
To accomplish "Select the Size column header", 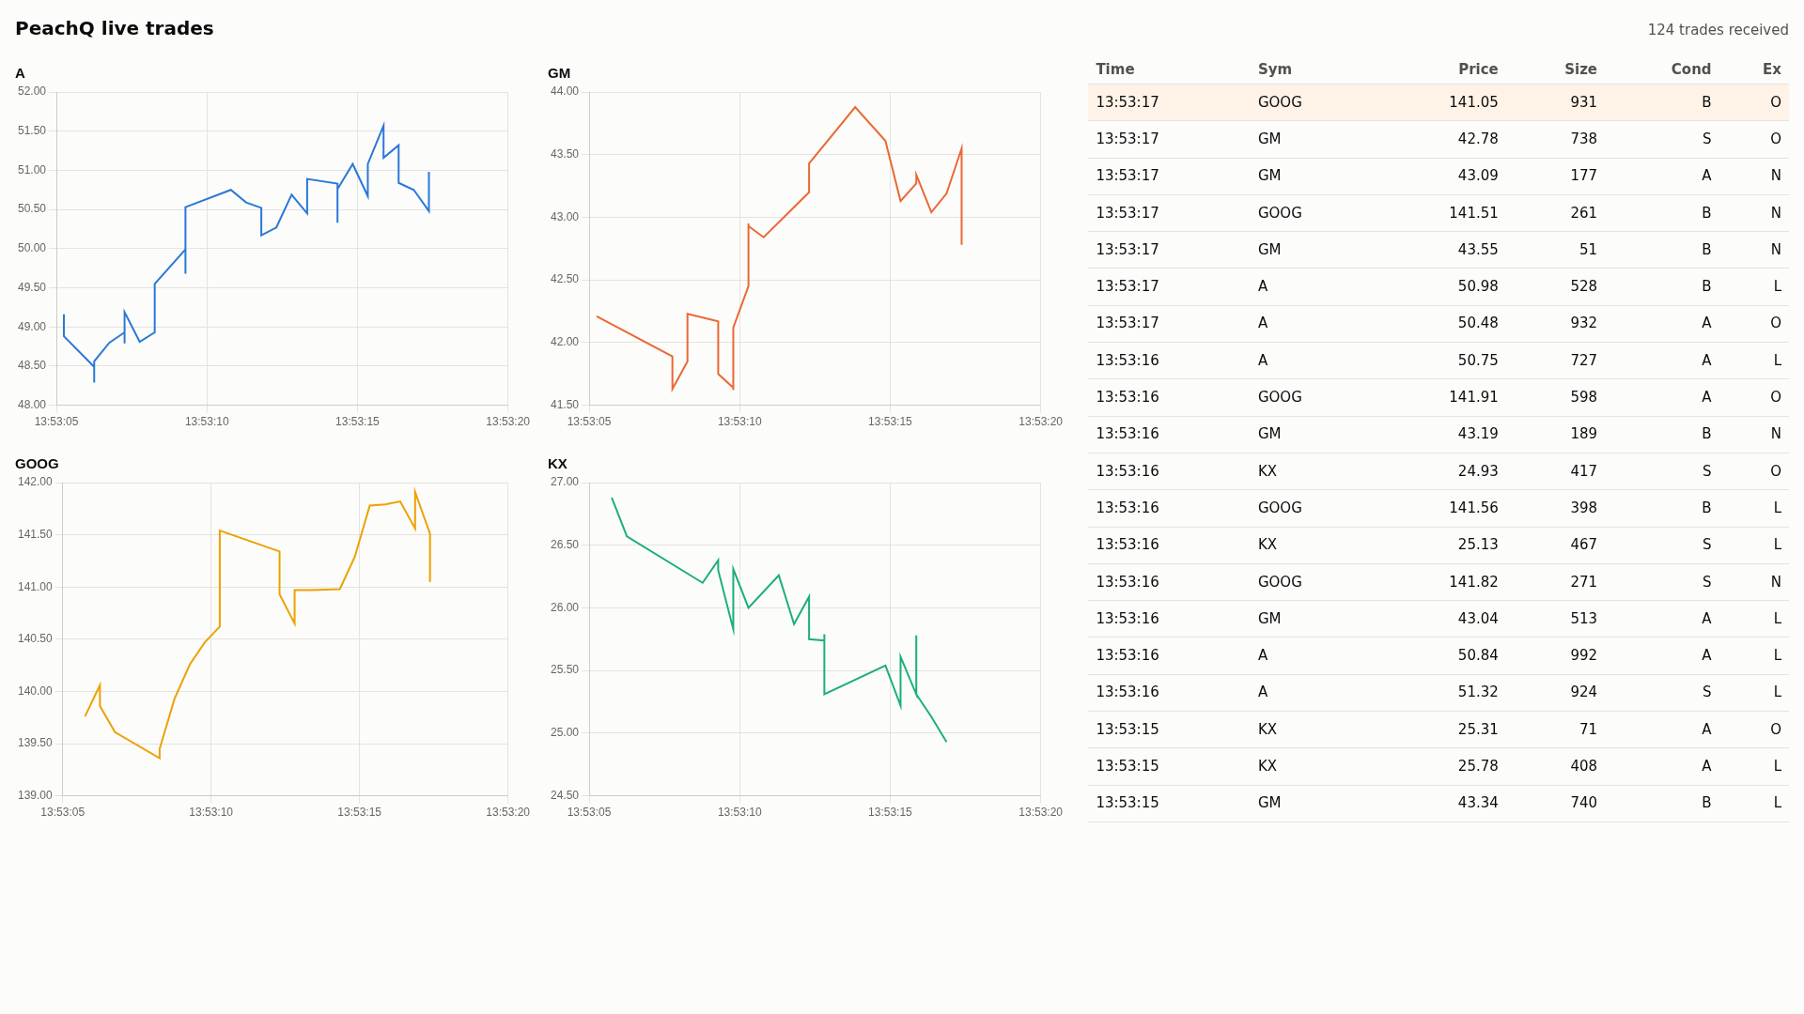I will (x=1580, y=69).
